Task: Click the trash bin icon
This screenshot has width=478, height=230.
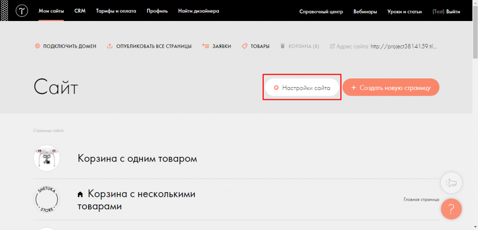Action: point(282,46)
